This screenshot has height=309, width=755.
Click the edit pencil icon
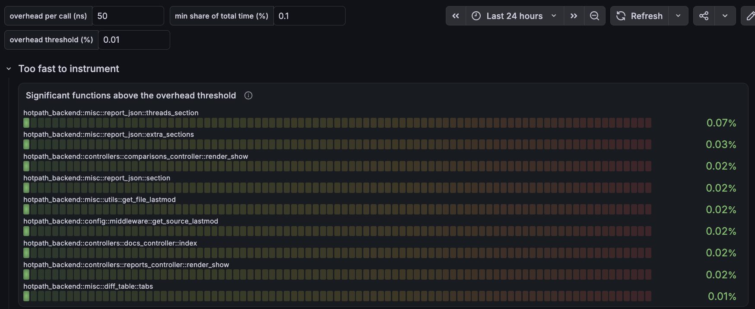749,16
